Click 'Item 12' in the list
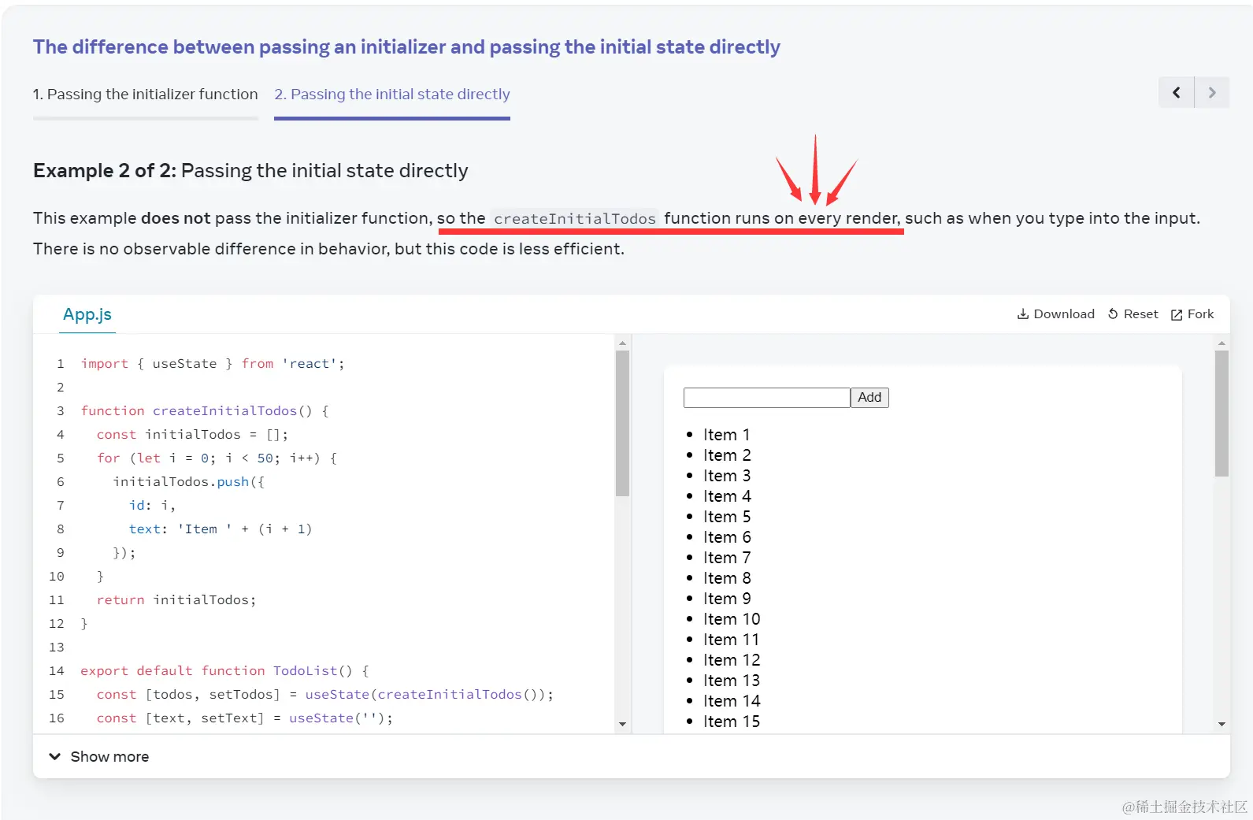 [x=732, y=660]
